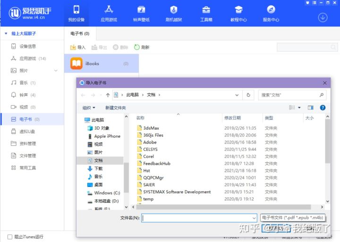Open 教程中心 in top bar
This screenshot has height=242, width=340.
[238, 13]
